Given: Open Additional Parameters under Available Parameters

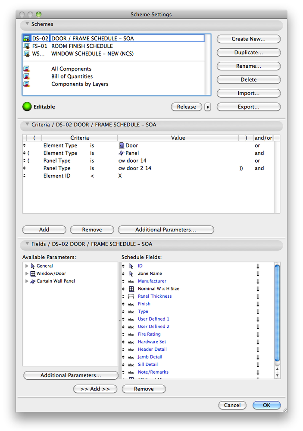Looking at the screenshot, I should coord(71,375).
